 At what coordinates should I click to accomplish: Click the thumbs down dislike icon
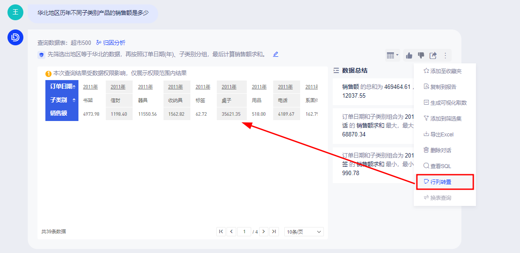point(421,55)
